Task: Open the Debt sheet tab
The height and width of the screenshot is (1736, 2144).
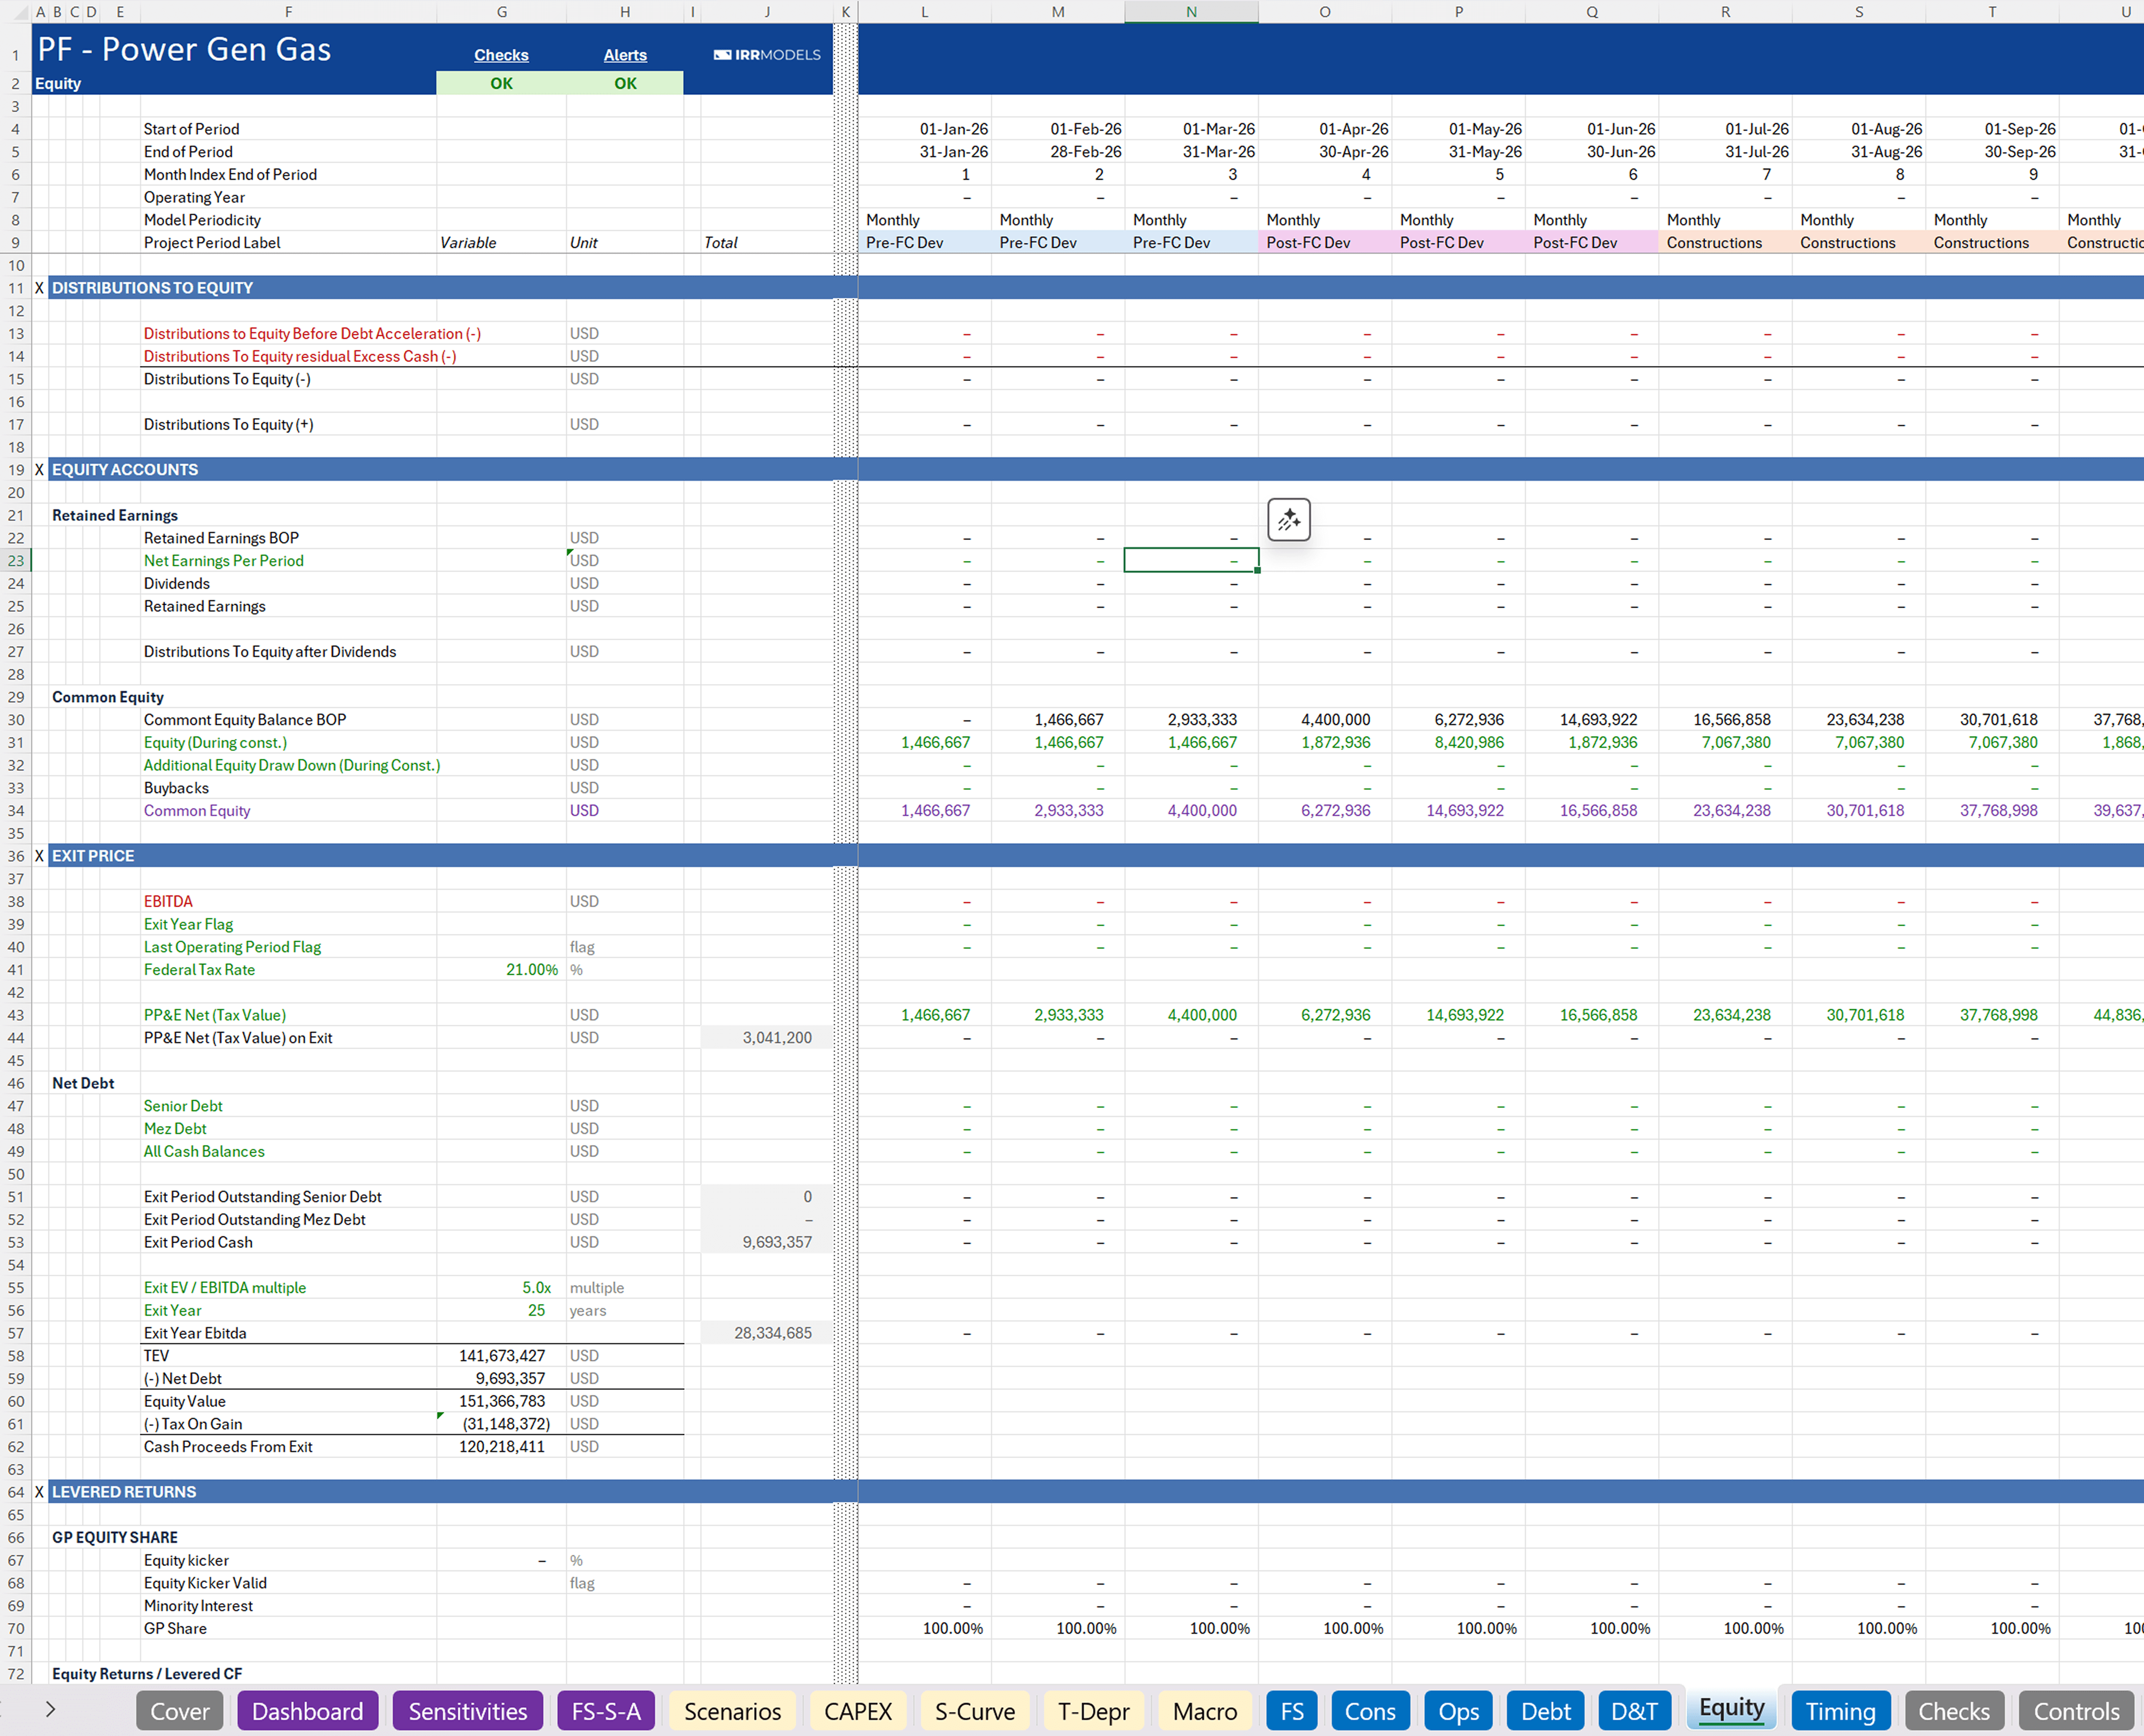Action: (x=1545, y=1711)
